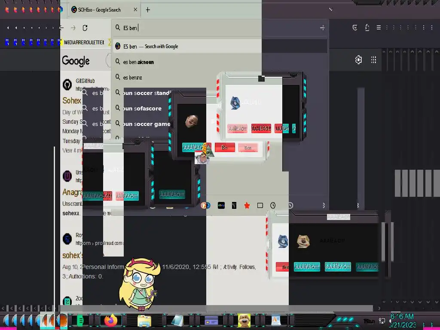The height and width of the screenshot is (330, 440).
Task: Open the sohex's profile result link
Action: 72,255
